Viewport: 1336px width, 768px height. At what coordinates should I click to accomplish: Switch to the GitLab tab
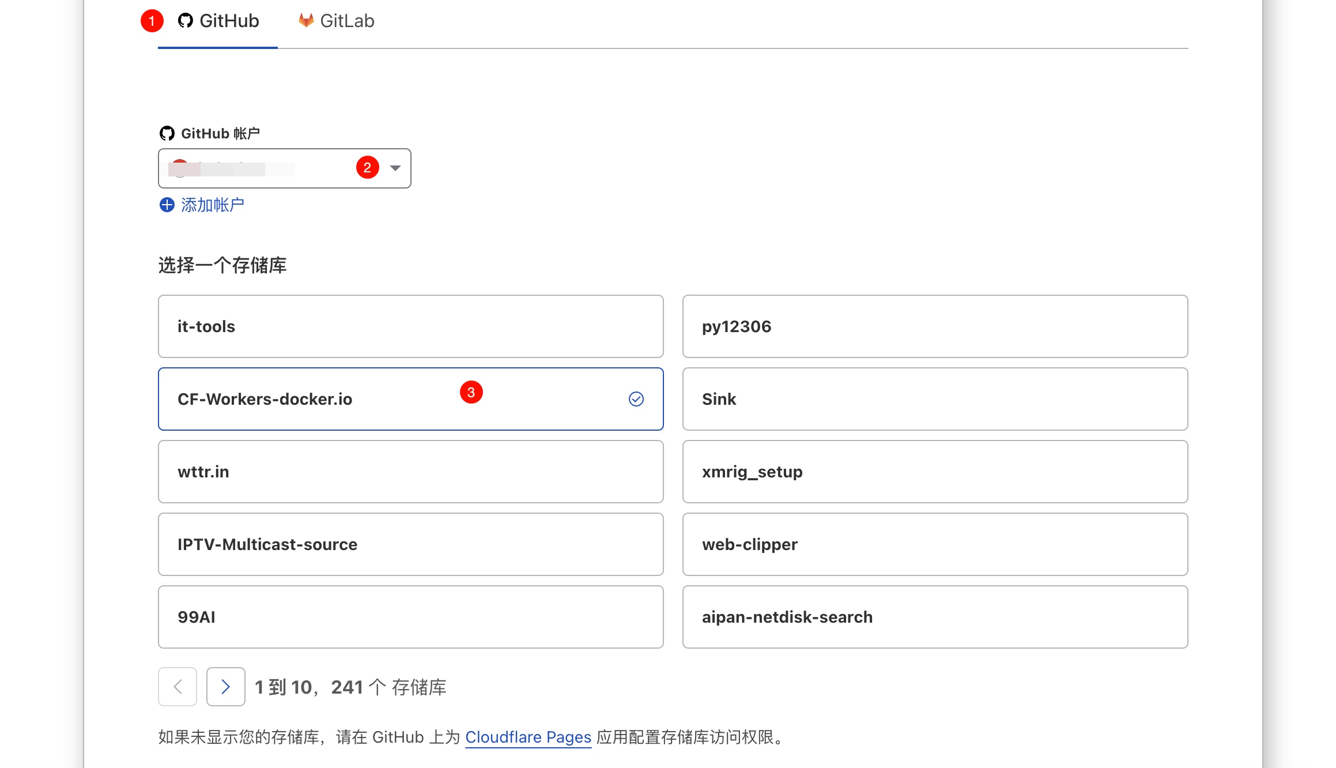coord(337,21)
